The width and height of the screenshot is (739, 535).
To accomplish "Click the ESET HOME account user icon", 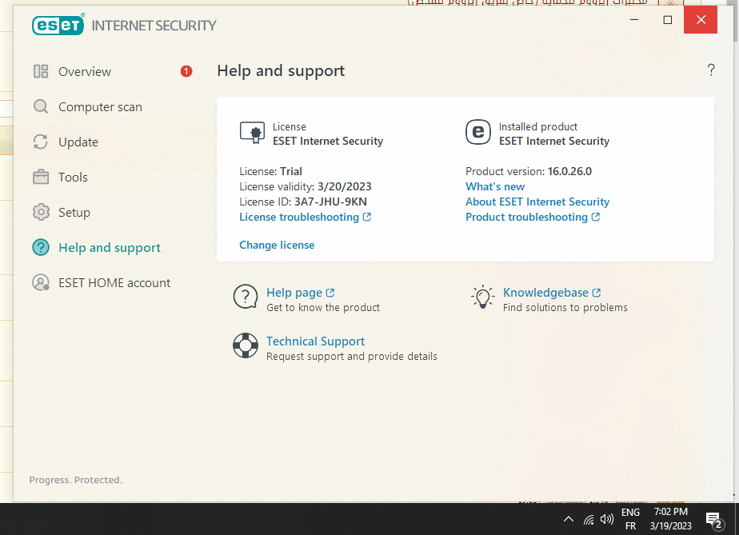I will click(41, 282).
